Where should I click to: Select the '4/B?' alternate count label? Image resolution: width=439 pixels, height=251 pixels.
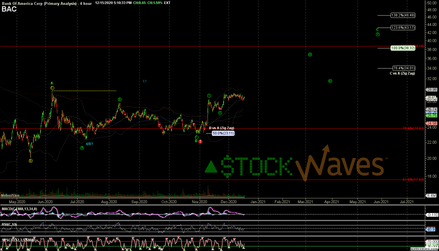tap(89, 144)
